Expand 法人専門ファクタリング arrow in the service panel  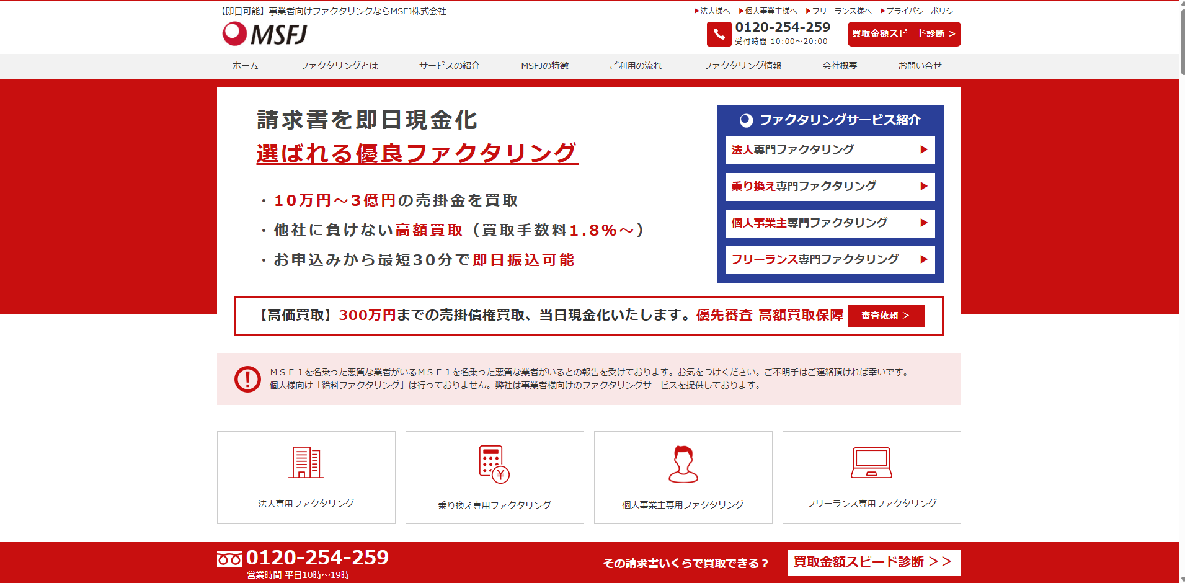(x=923, y=150)
